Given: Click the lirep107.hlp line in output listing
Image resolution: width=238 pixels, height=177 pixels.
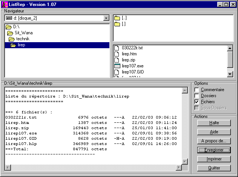Looking at the screenshot, I should pyautogui.click(x=91, y=144).
